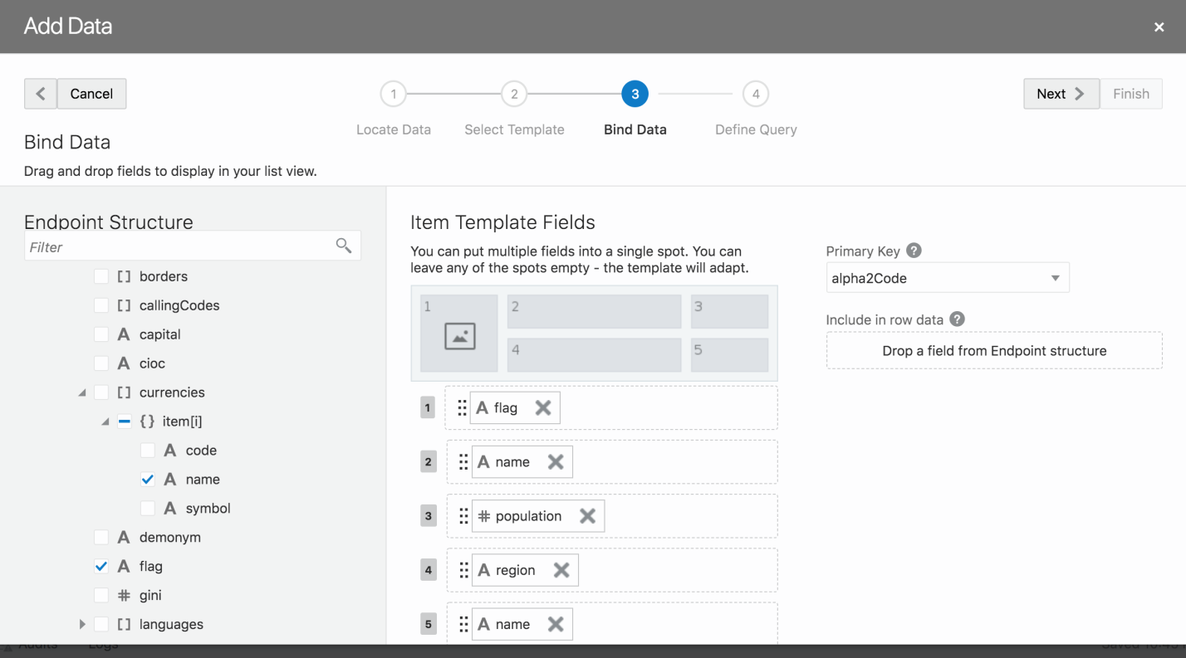Select template layout slot 2

tap(595, 311)
